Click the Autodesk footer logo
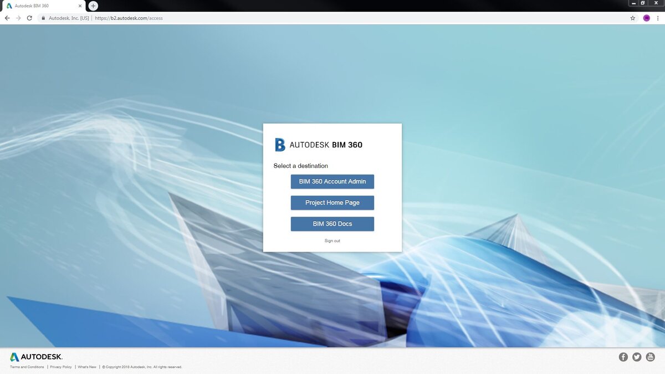Screen dimensions: 665x374 click(36, 357)
